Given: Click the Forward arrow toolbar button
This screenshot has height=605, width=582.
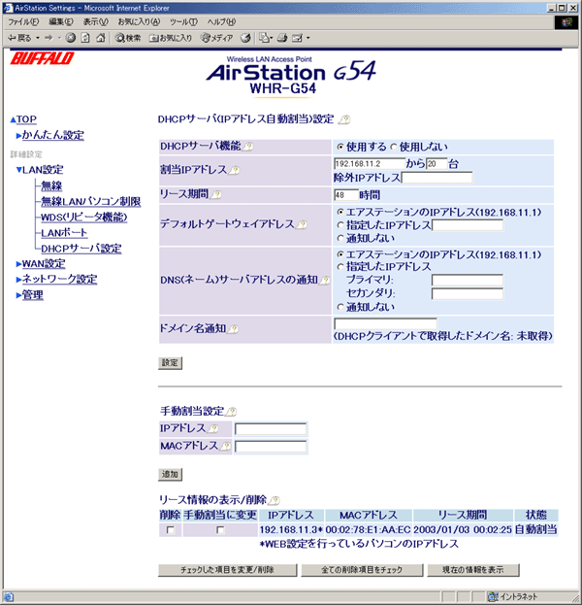Looking at the screenshot, I should (x=48, y=38).
